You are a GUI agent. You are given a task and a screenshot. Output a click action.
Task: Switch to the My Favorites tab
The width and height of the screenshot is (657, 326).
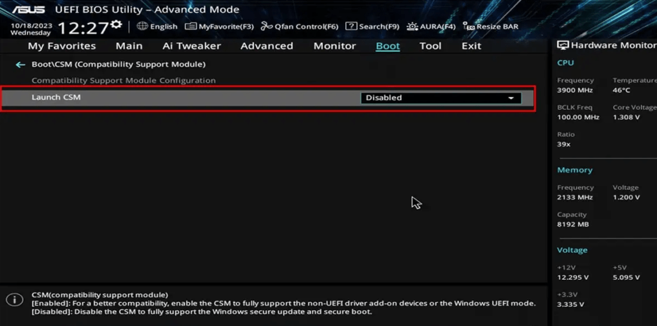click(62, 46)
